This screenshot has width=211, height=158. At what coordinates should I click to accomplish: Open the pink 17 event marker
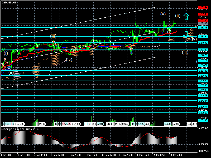(63, 124)
